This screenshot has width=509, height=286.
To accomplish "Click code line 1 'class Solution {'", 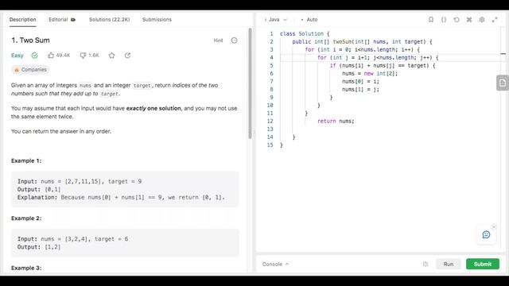I will point(305,33).
